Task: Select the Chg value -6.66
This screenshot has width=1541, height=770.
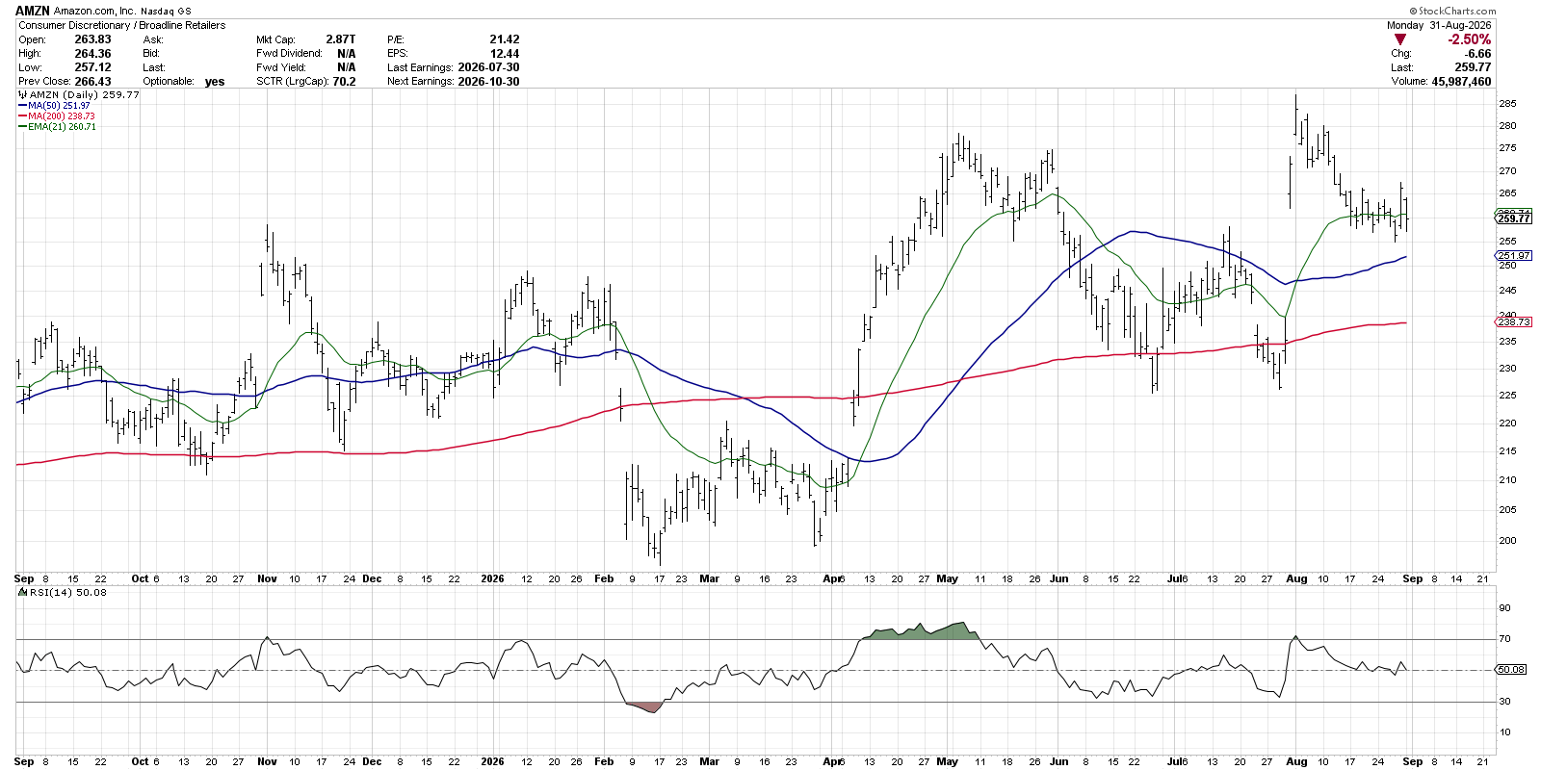Action: coord(1477,54)
